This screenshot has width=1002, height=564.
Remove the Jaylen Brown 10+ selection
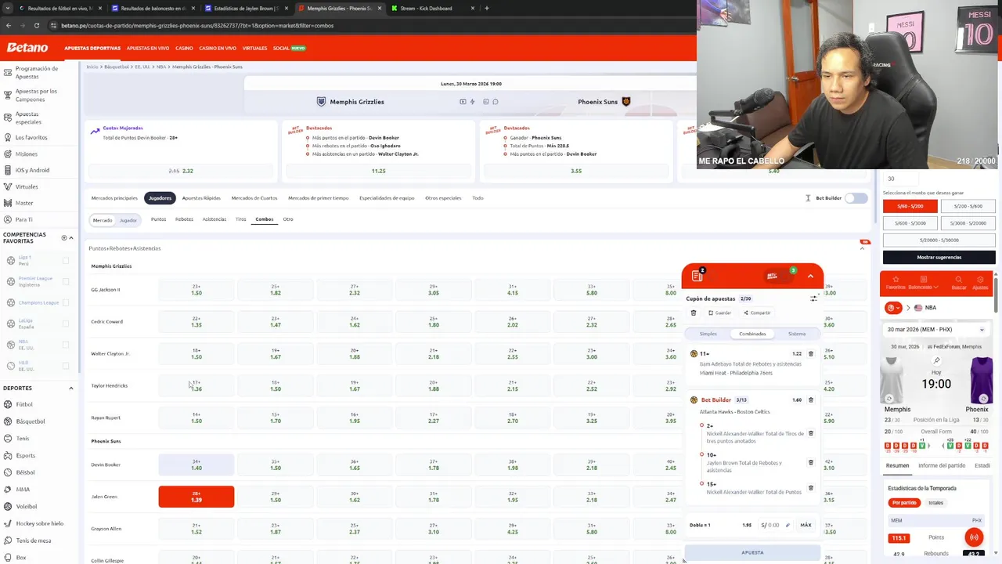click(x=810, y=462)
